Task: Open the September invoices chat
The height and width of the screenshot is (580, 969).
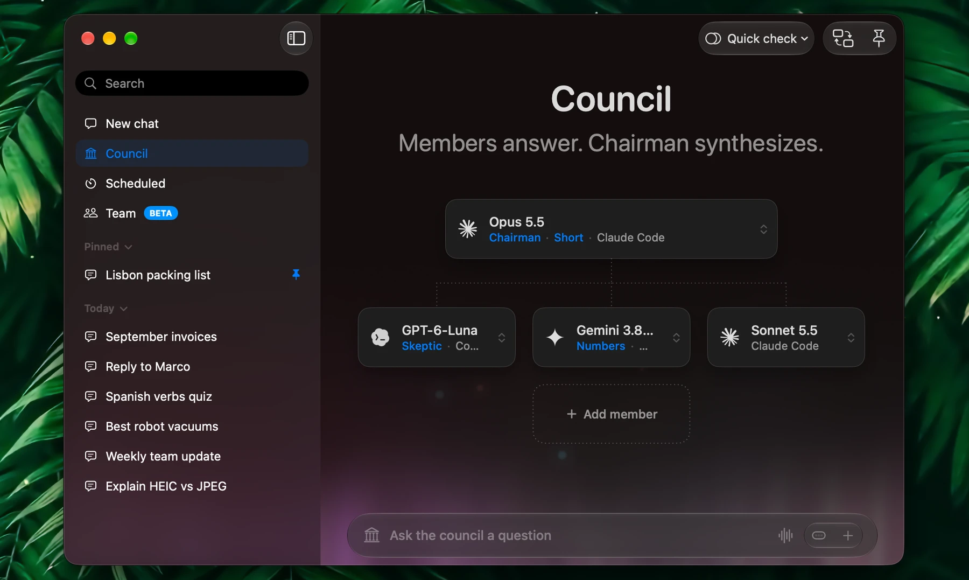Action: tap(192, 337)
